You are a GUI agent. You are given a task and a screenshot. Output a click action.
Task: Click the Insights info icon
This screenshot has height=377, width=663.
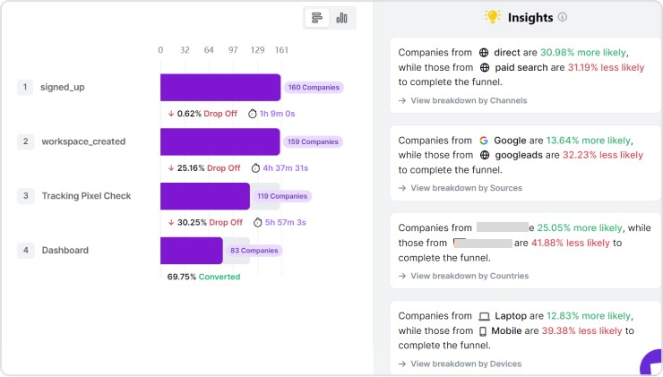(563, 17)
